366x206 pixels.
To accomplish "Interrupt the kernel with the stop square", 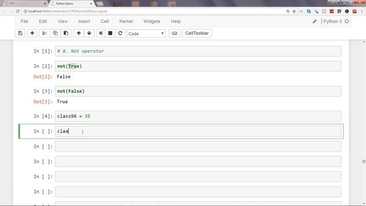I will click(x=110, y=33).
